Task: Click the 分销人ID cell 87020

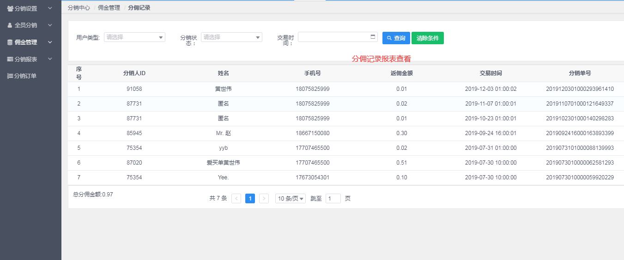Action: 134,163
